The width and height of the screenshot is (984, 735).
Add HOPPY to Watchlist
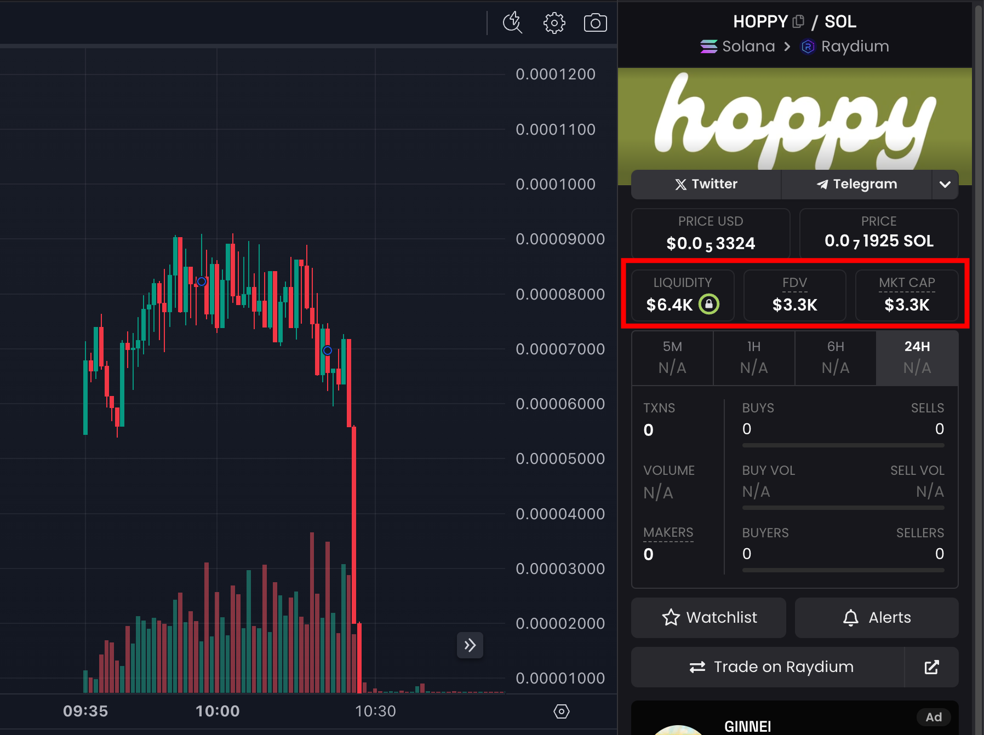tap(708, 618)
